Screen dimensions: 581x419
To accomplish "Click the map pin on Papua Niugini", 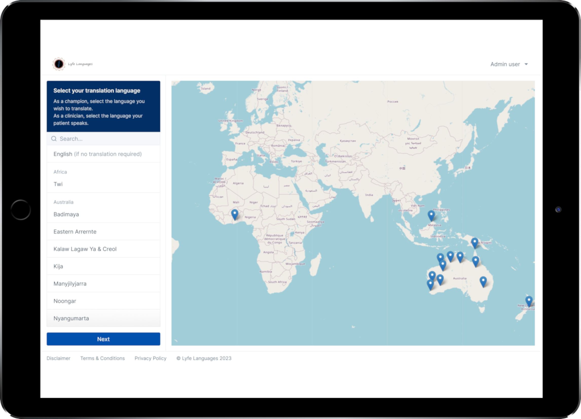I will [x=475, y=243].
